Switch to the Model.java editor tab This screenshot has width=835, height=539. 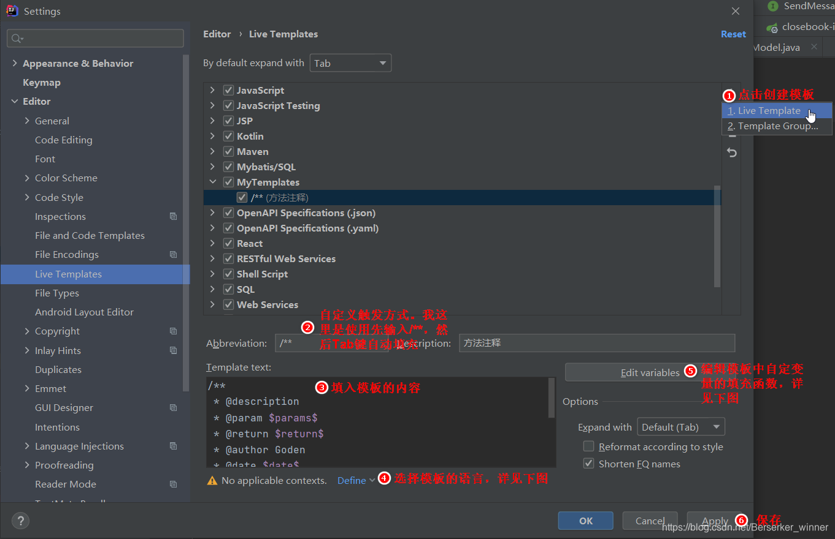click(x=777, y=47)
